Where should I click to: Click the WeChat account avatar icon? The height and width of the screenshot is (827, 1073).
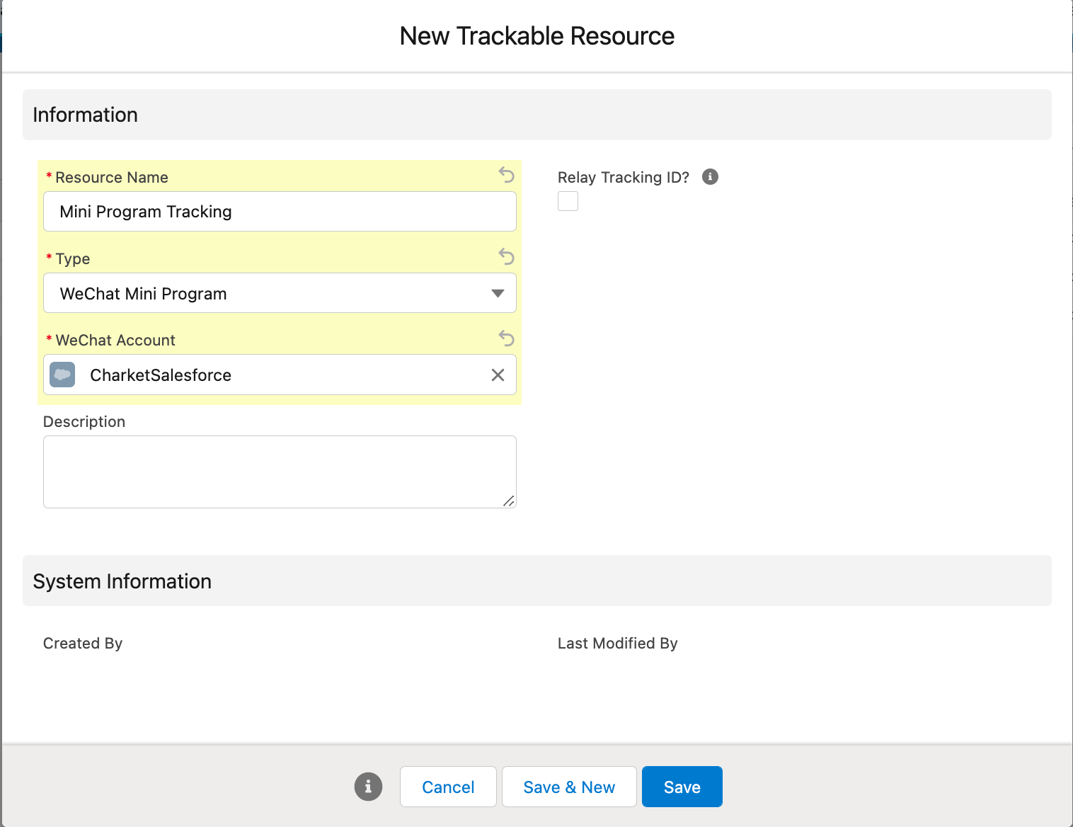coord(62,375)
